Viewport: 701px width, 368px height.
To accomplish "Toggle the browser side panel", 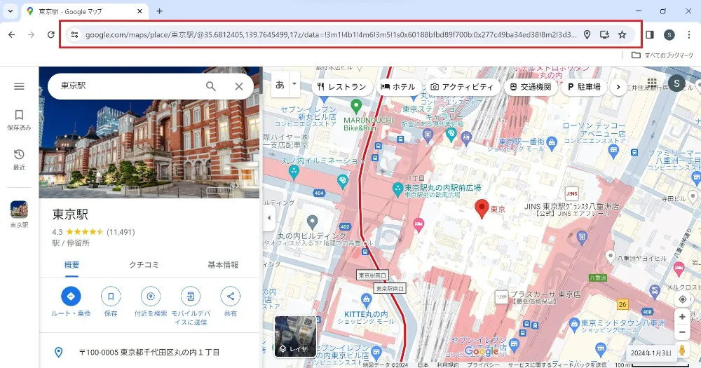I will (650, 34).
